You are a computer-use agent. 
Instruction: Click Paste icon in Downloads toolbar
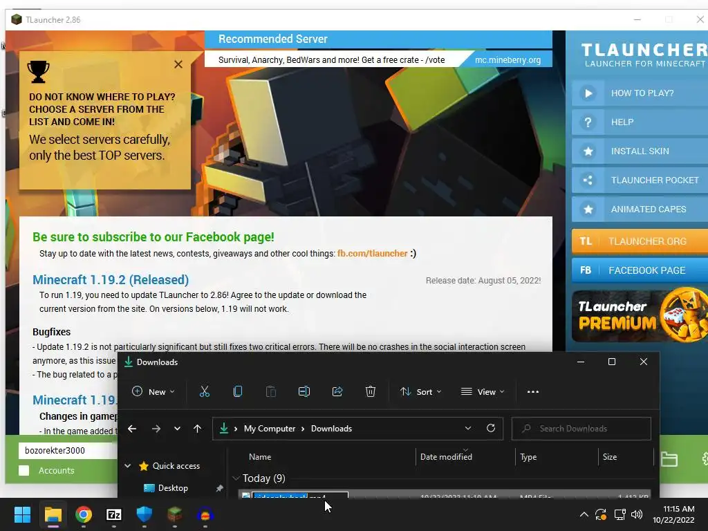tap(271, 391)
